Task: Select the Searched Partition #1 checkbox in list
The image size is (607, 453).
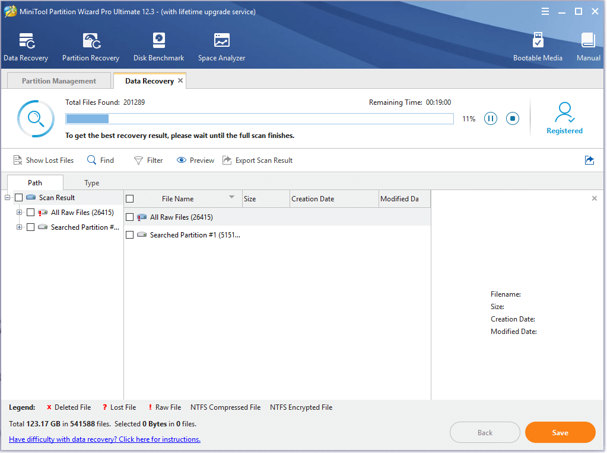Action: 130,235
